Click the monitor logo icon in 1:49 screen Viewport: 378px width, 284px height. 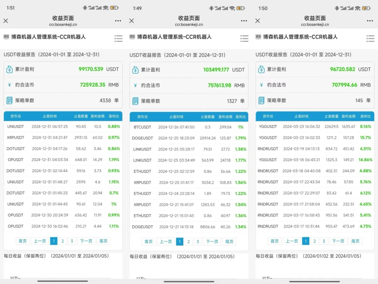point(132,37)
